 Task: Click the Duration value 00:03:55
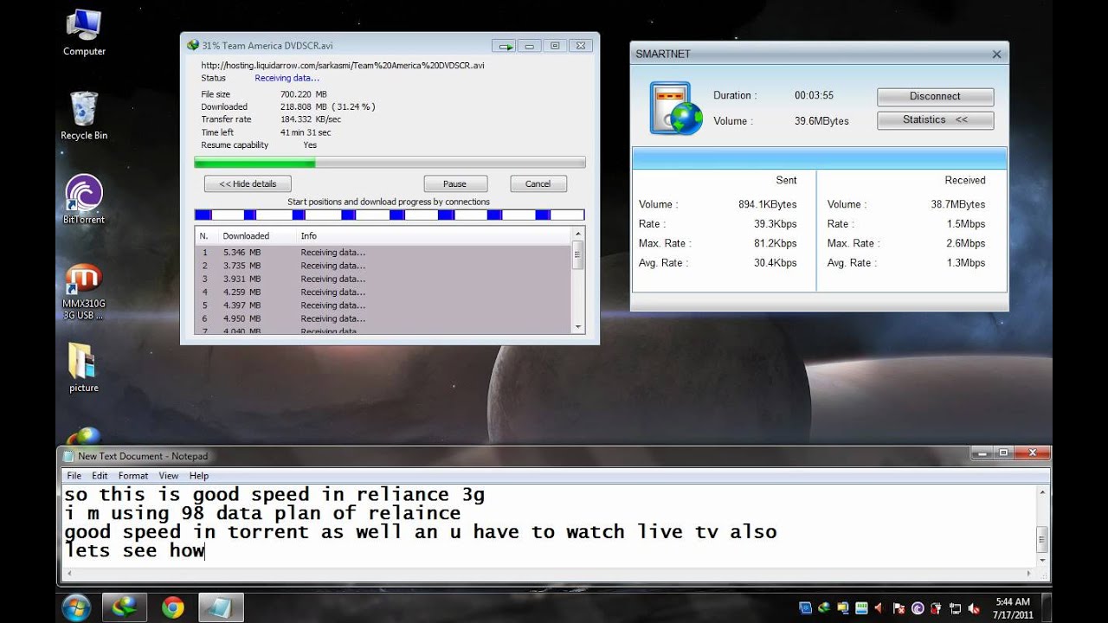pos(814,95)
